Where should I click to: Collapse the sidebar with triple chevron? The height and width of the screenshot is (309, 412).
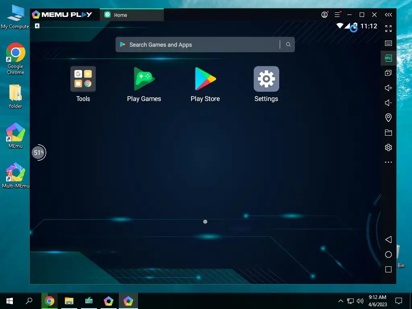(388, 15)
